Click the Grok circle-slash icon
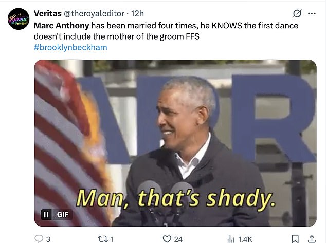The width and height of the screenshot is (326, 243). pos(297,13)
